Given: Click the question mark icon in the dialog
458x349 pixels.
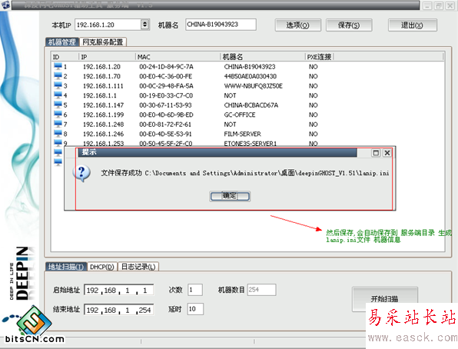Looking at the screenshot, I should tap(81, 173).
